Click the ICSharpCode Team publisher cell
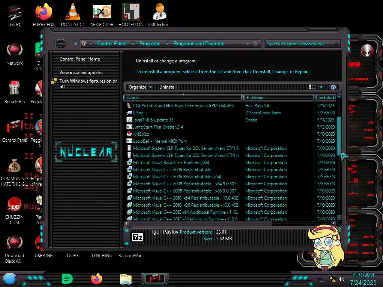 tap(263, 113)
